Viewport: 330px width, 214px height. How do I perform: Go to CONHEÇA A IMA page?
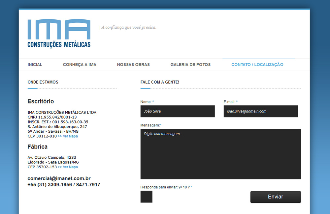point(80,65)
